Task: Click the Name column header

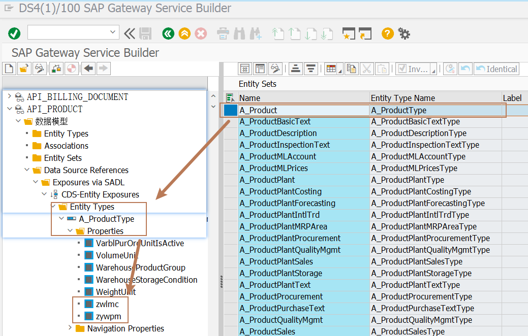Action: 304,98
